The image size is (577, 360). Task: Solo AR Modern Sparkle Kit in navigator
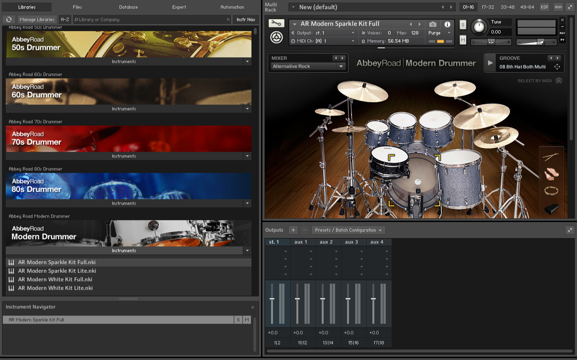pyautogui.click(x=238, y=320)
